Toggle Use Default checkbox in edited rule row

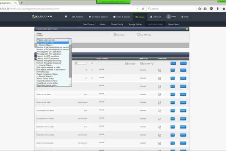[x=126, y=63]
